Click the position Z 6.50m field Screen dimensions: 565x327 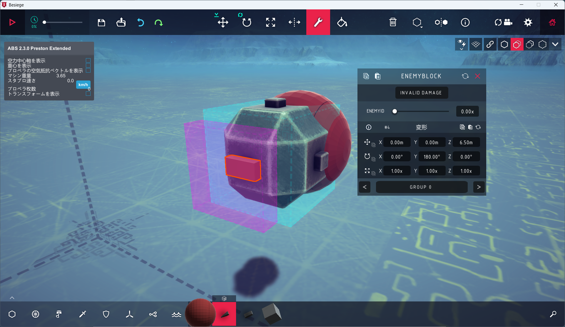[x=466, y=142]
